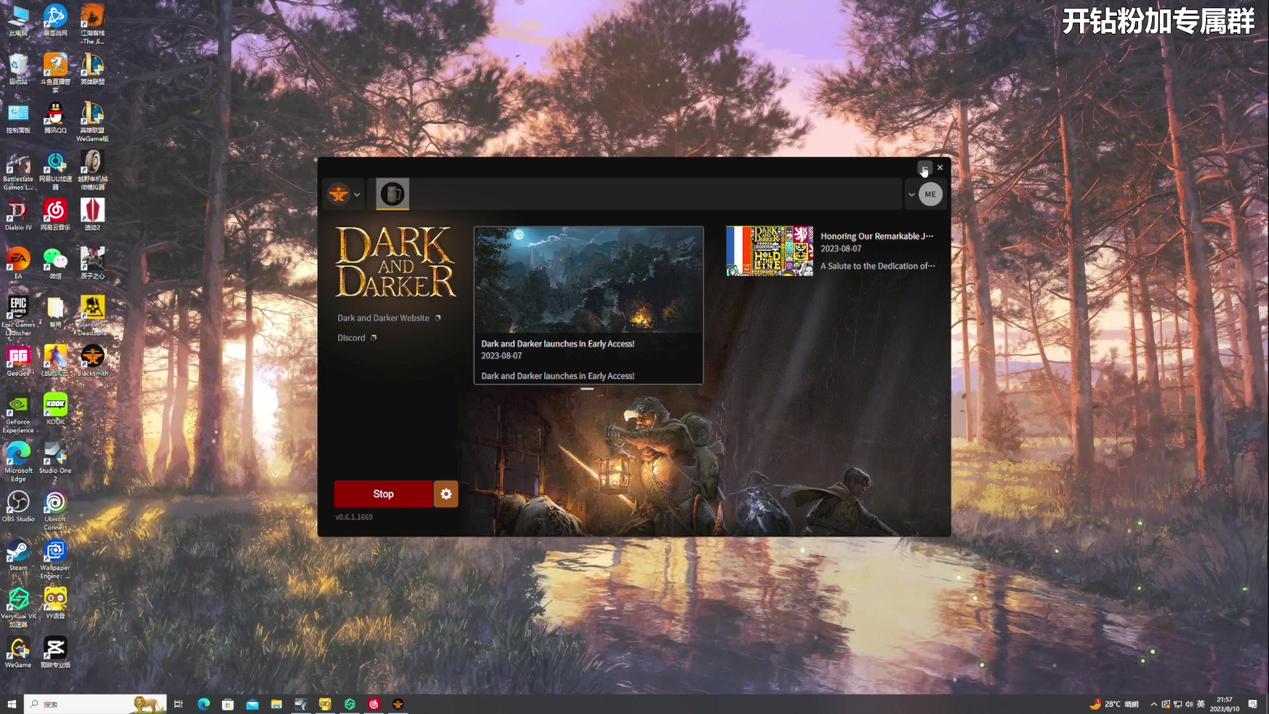Open Microsoft Store from taskbar

pyautogui.click(x=227, y=704)
